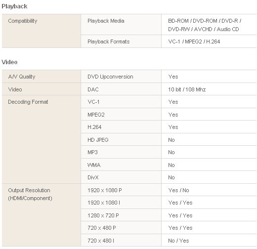Click the Playback section heading
Screen dimensions: 257x249
click(14, 6)
